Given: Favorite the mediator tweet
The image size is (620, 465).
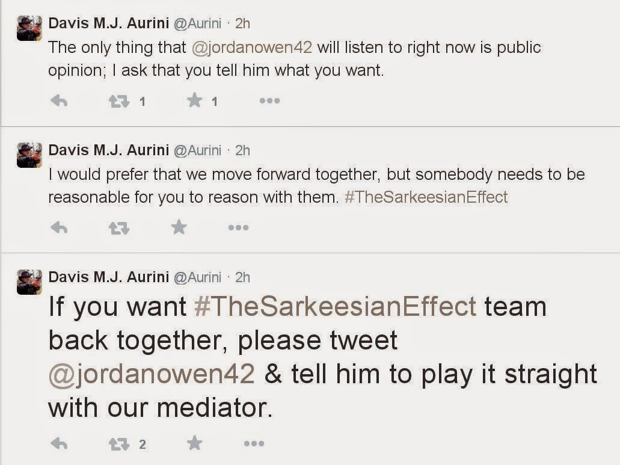Looking at the screenshot, I should tap(194, 444).
